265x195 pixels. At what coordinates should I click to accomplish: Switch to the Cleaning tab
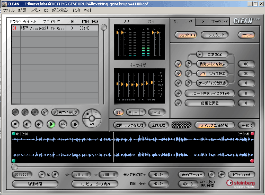[x=183, y=22]
